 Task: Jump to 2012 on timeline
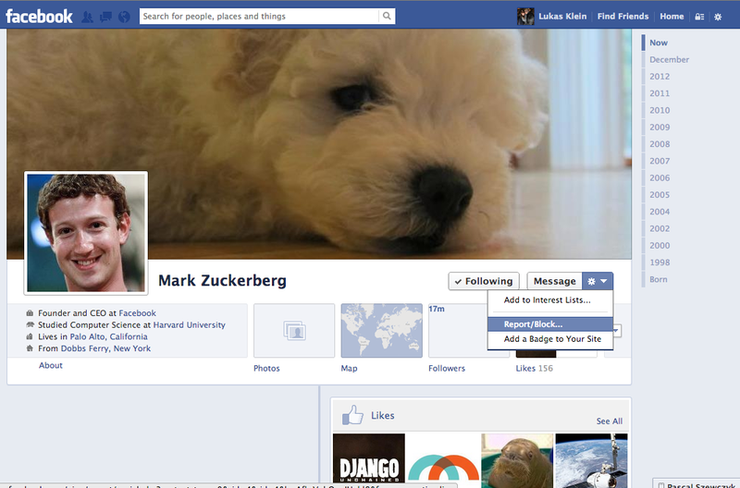[x=660, y=77]
